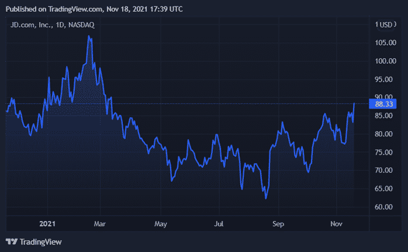Select the 75.00 price axis label

tap(383, 152)
